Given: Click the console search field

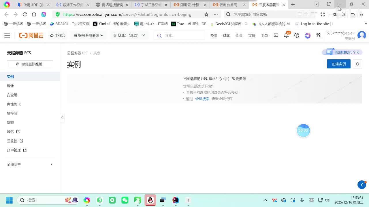Looking at the screenshot, I should coord(179,35).
